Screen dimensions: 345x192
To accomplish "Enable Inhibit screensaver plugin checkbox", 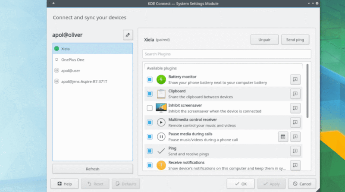I will [150, 108].
